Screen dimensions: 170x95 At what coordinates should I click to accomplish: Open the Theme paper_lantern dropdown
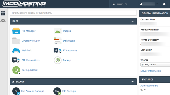point(155,65)
